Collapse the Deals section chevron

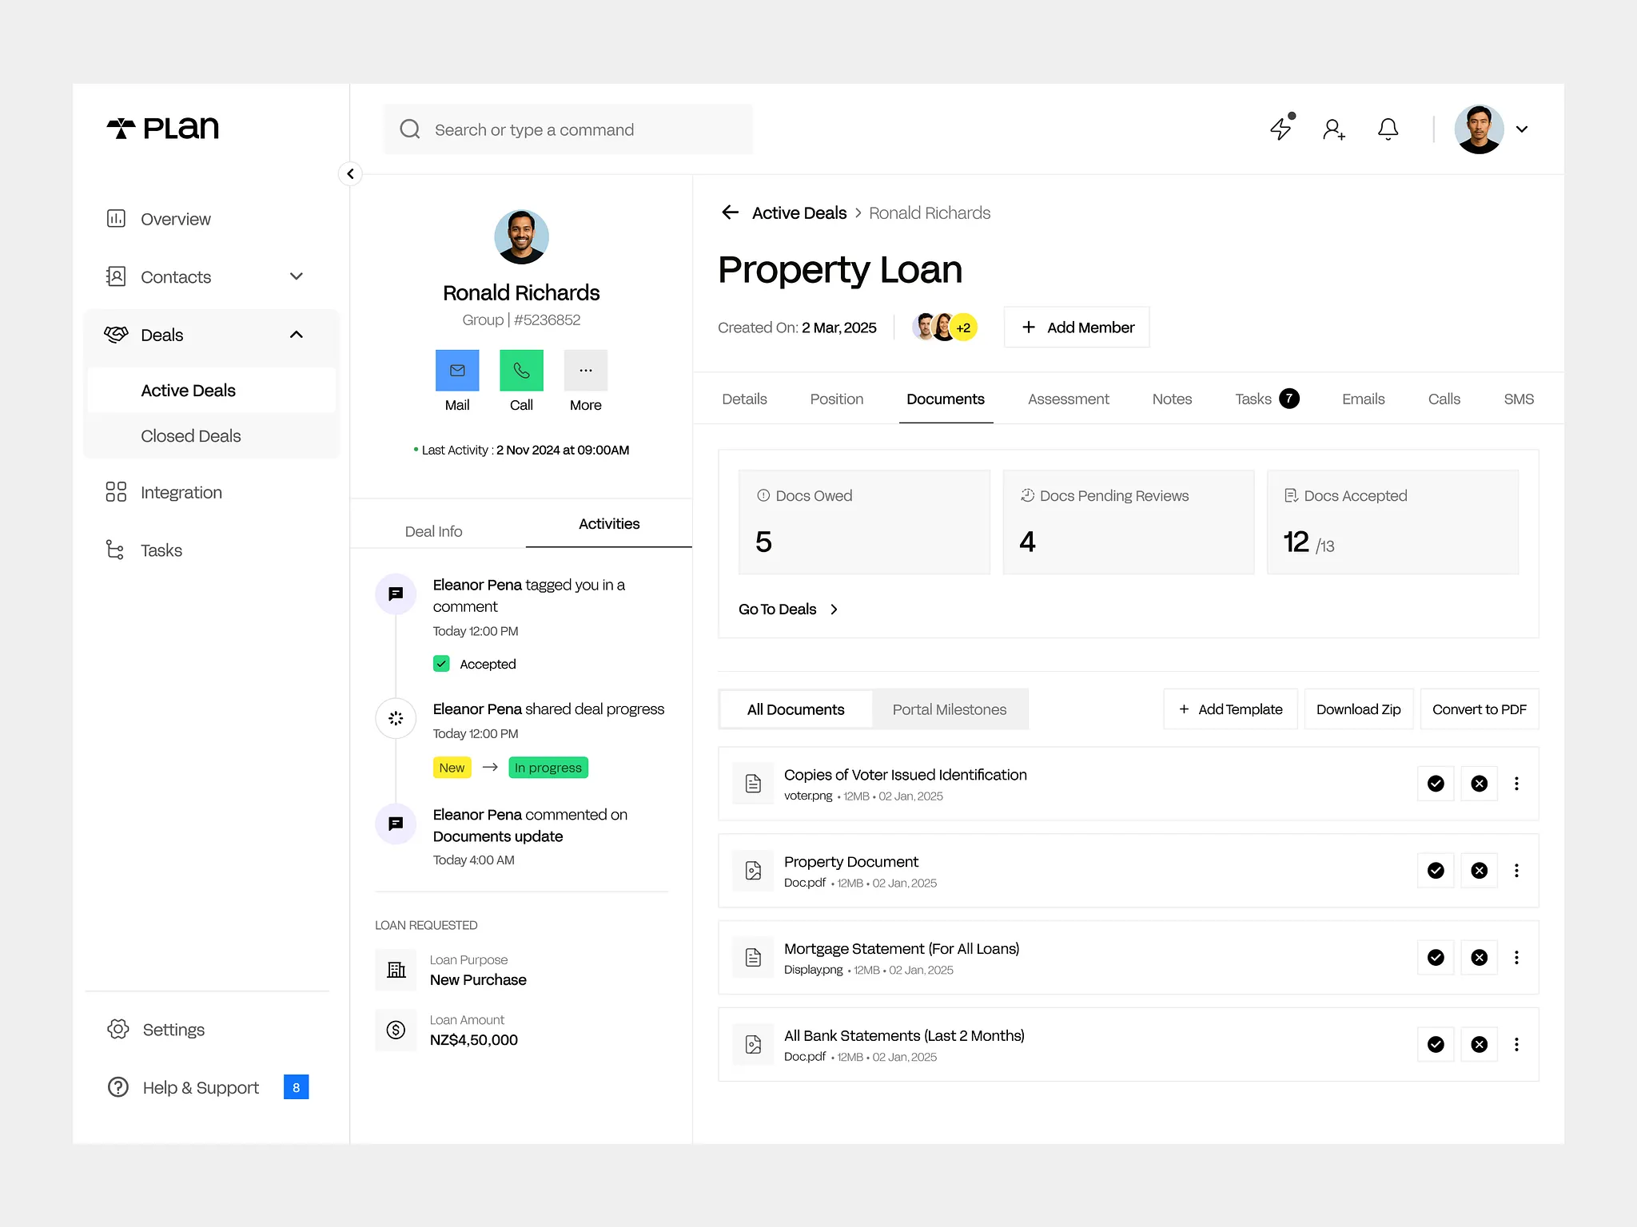coord(297,335)
